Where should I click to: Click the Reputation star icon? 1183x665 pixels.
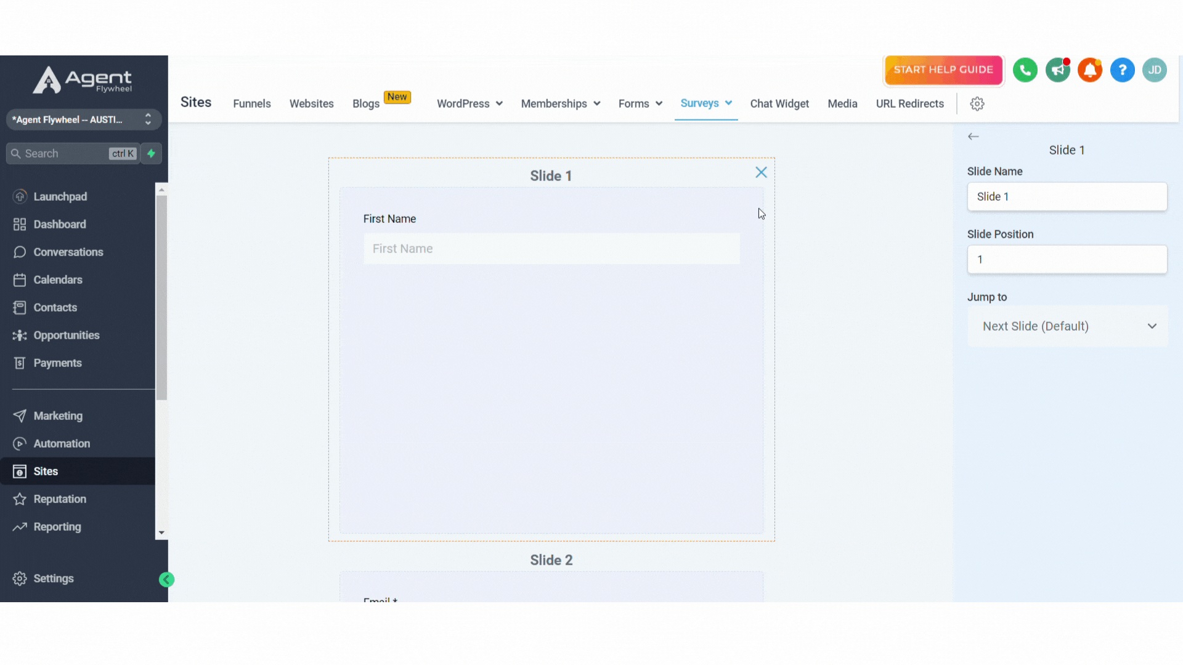coord(19,499)
